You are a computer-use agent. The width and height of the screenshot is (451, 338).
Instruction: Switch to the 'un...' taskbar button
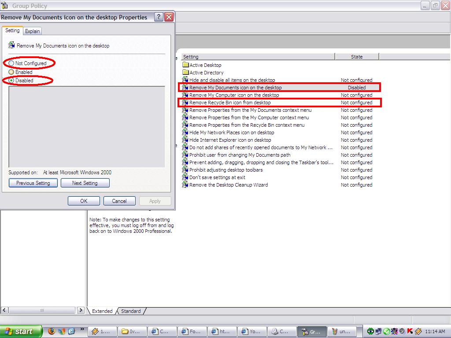342,332
